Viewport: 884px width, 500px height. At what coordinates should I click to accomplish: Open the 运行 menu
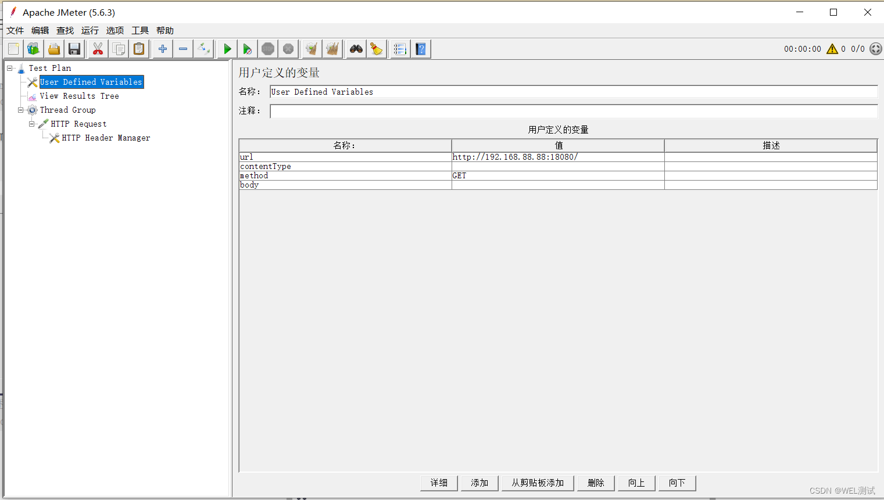point(90,31)
